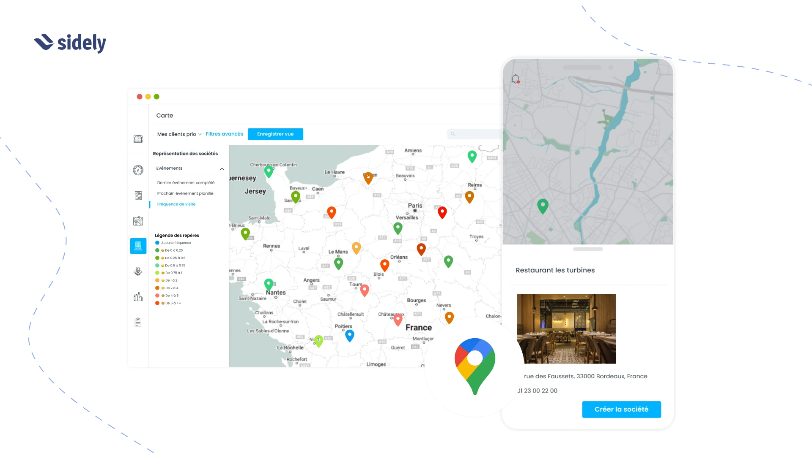Click the Créer la société button

click(621, 409)
